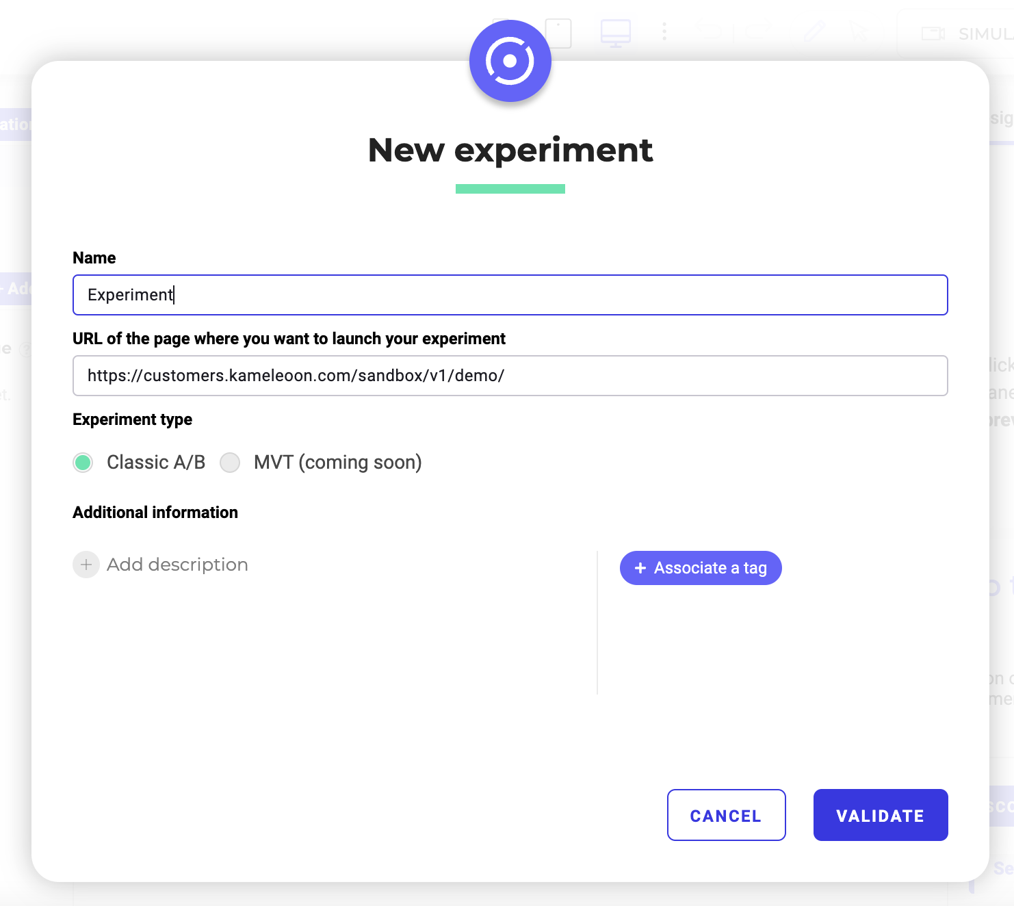The height and width of the screenshot is (906, 1014).
Task: Click the Associate a tag button
Action: [x=701, y=568]
